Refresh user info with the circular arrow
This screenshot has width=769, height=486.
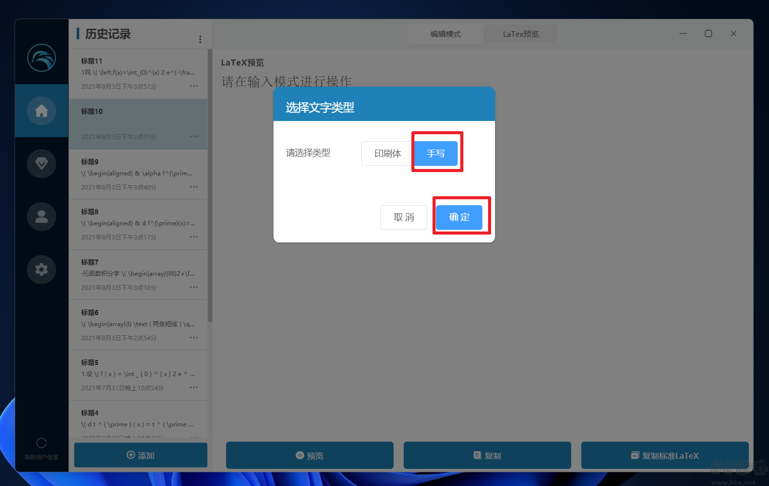coord(41,443)
